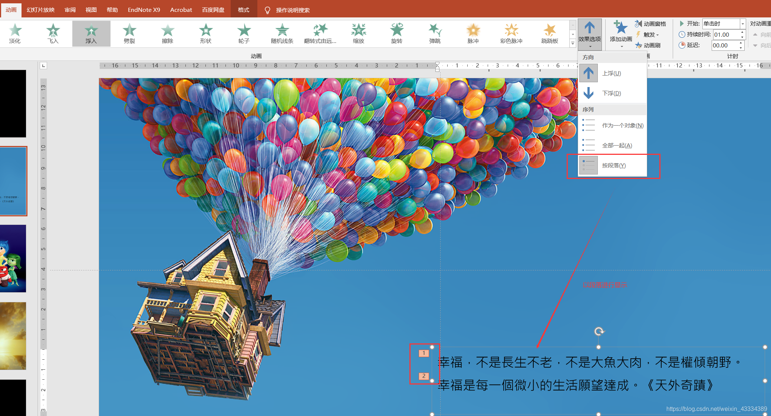Select the 淡化 (Fade) animation effect
The image size is (771, 416).
(15, 33)
